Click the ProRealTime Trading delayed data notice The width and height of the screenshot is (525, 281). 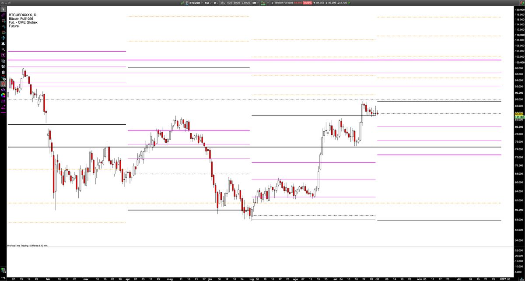coord(27,246)
